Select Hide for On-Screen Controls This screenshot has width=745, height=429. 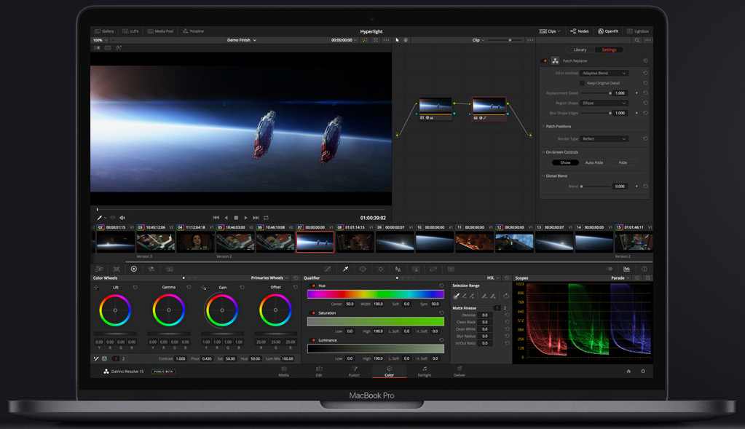click(x=623, y=162)
